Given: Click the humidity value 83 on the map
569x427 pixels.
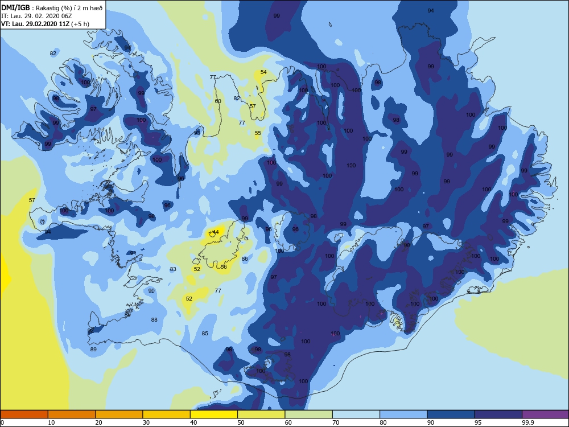Looking at the screenshot, I should click(173, 269).
